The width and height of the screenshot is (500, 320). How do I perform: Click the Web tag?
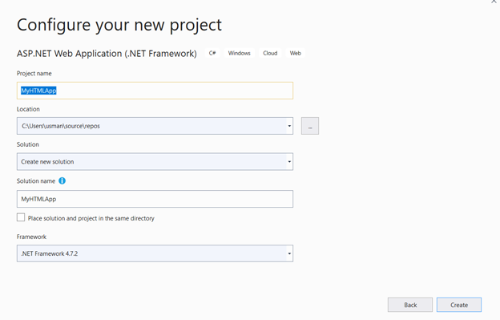click(296, 53)
